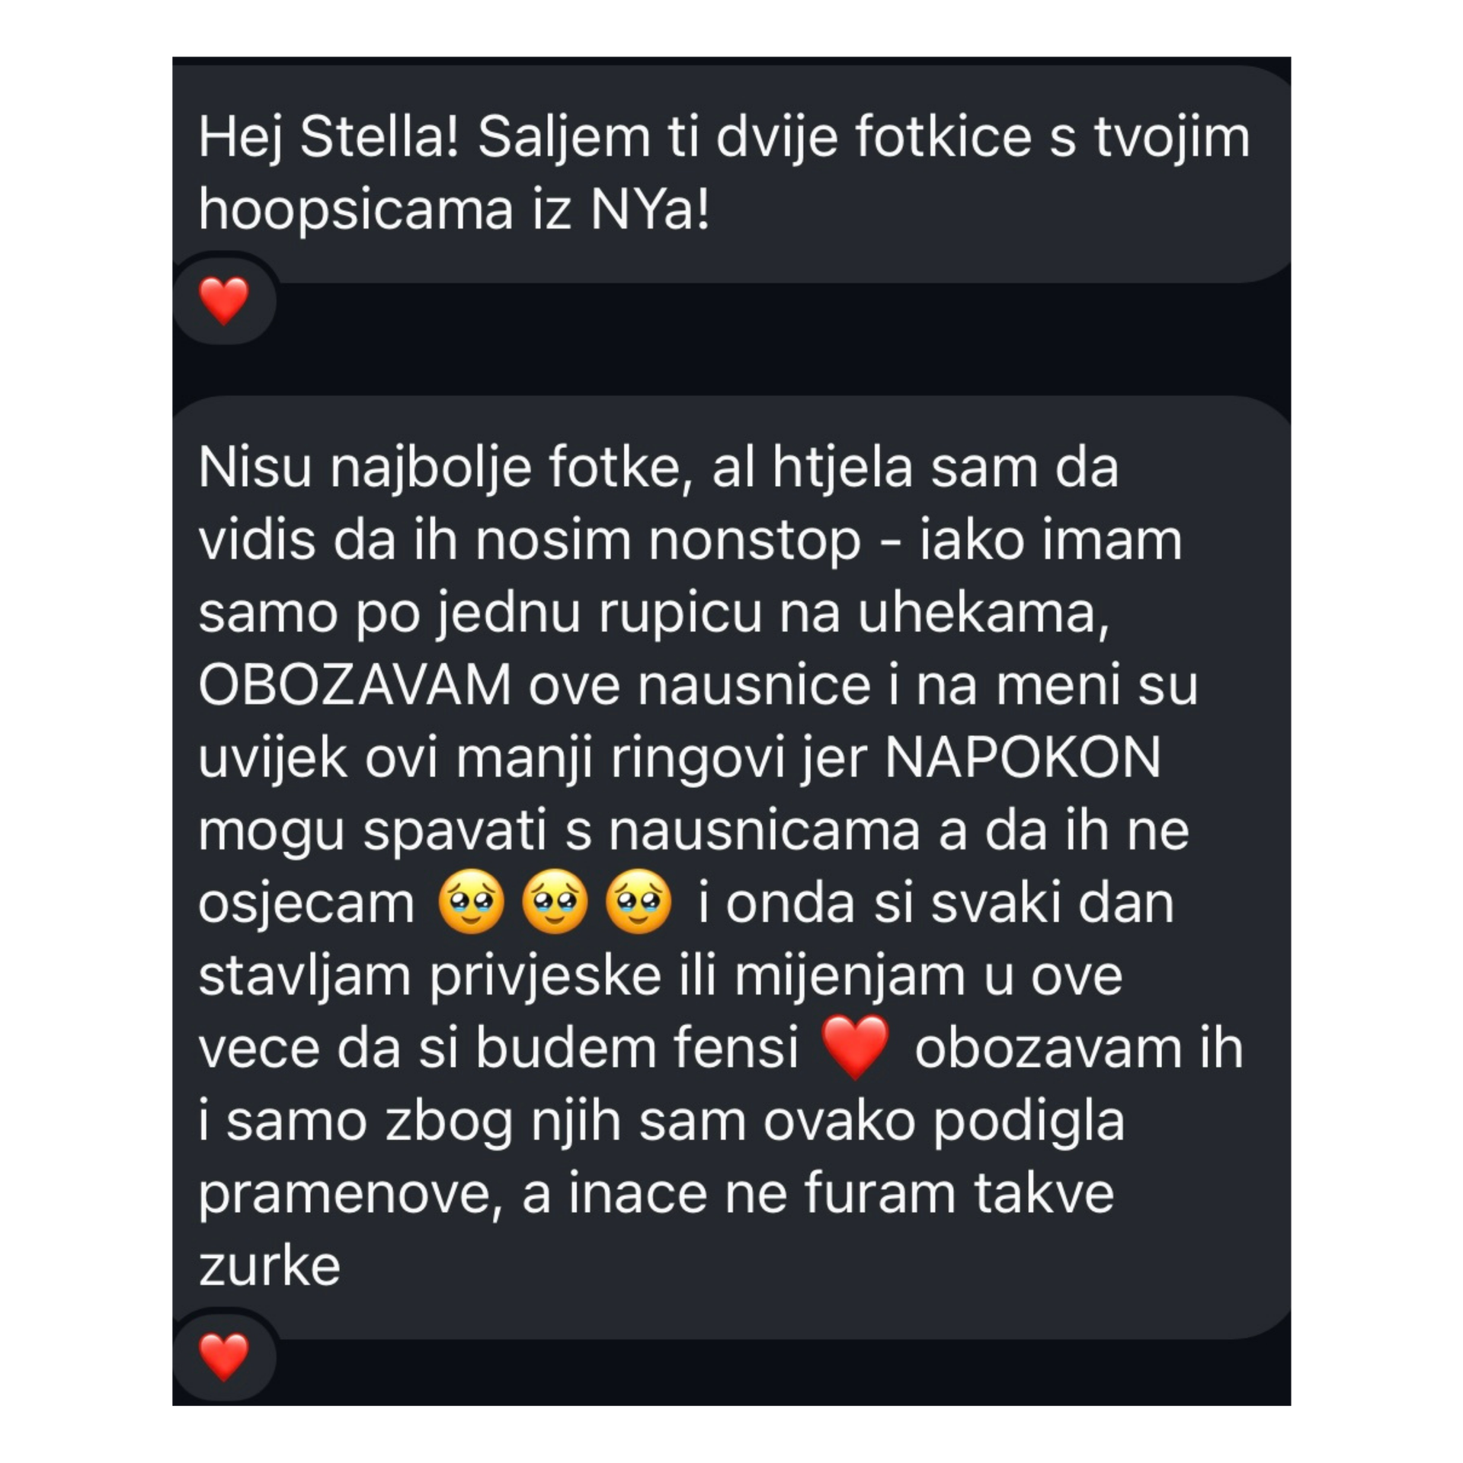Click the third pleading face emoji

tap(639, 901)
